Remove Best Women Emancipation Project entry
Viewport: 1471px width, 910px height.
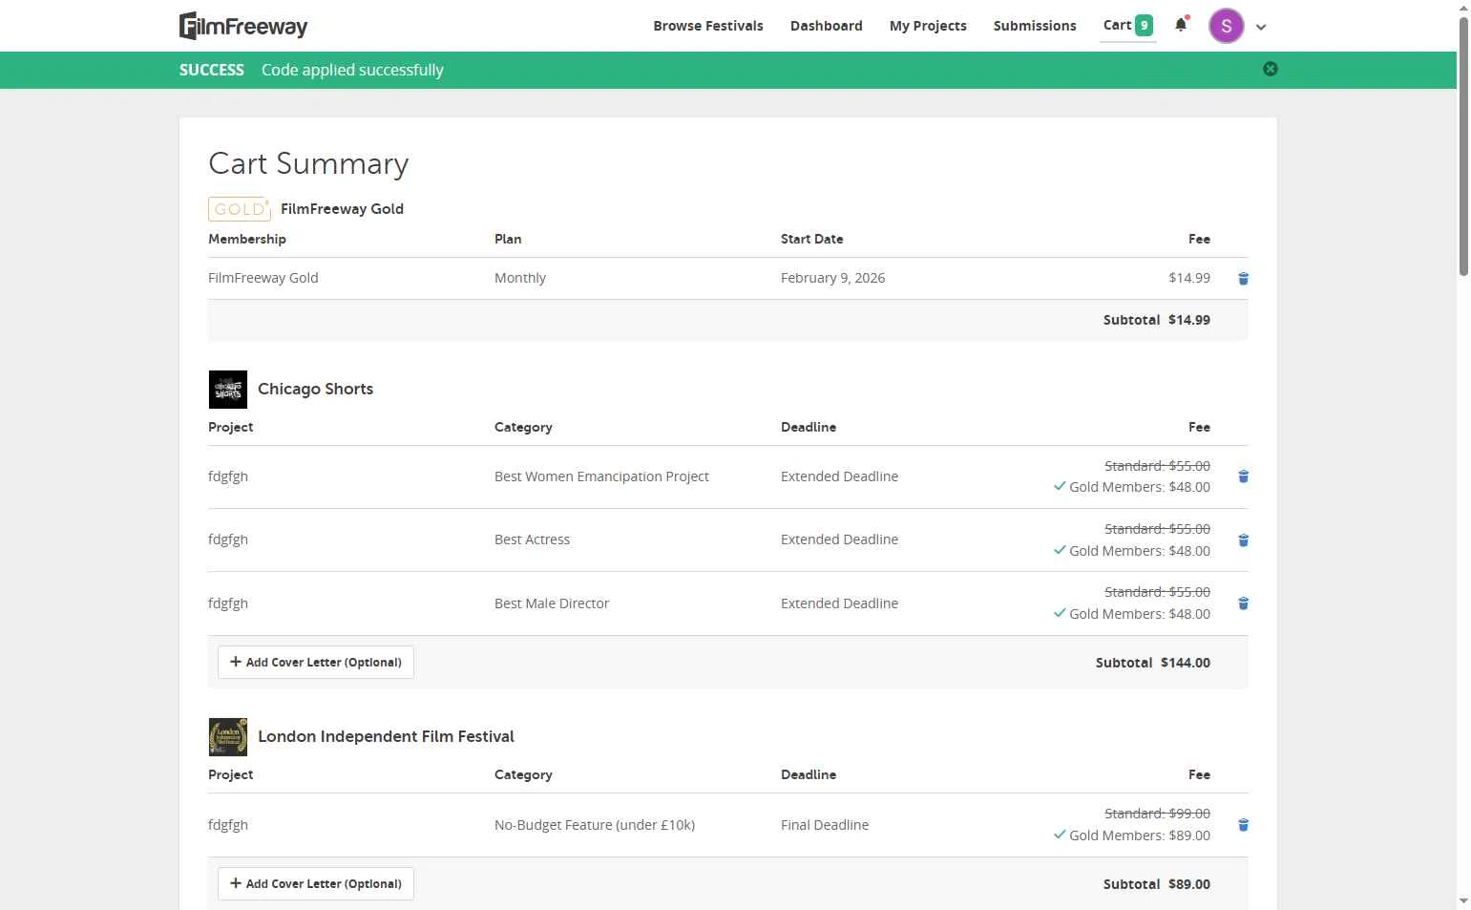tap(1243, 476)
